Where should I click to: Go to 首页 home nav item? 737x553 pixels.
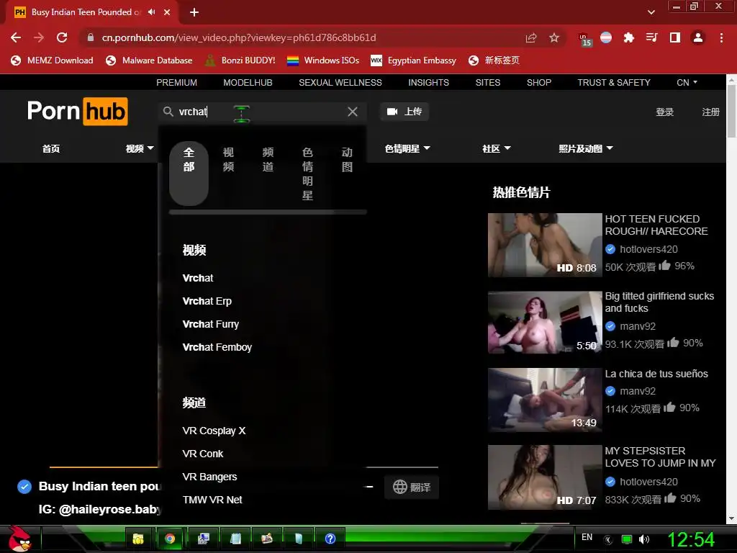pyautogui.click(x=51, y=148)
